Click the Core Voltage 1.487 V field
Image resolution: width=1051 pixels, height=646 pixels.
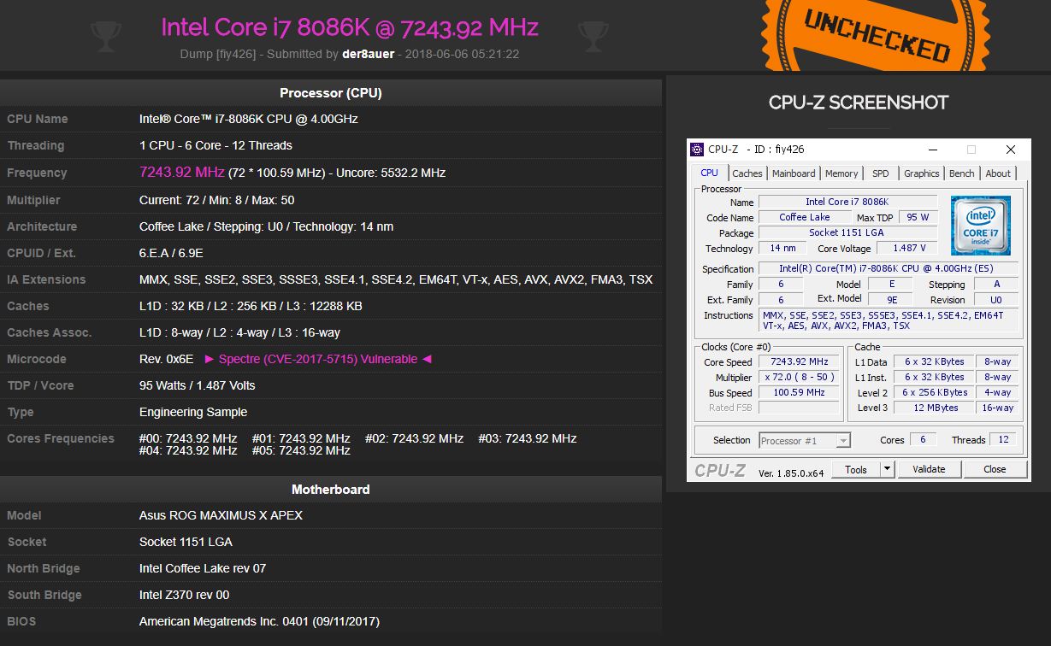coord(907,249)
